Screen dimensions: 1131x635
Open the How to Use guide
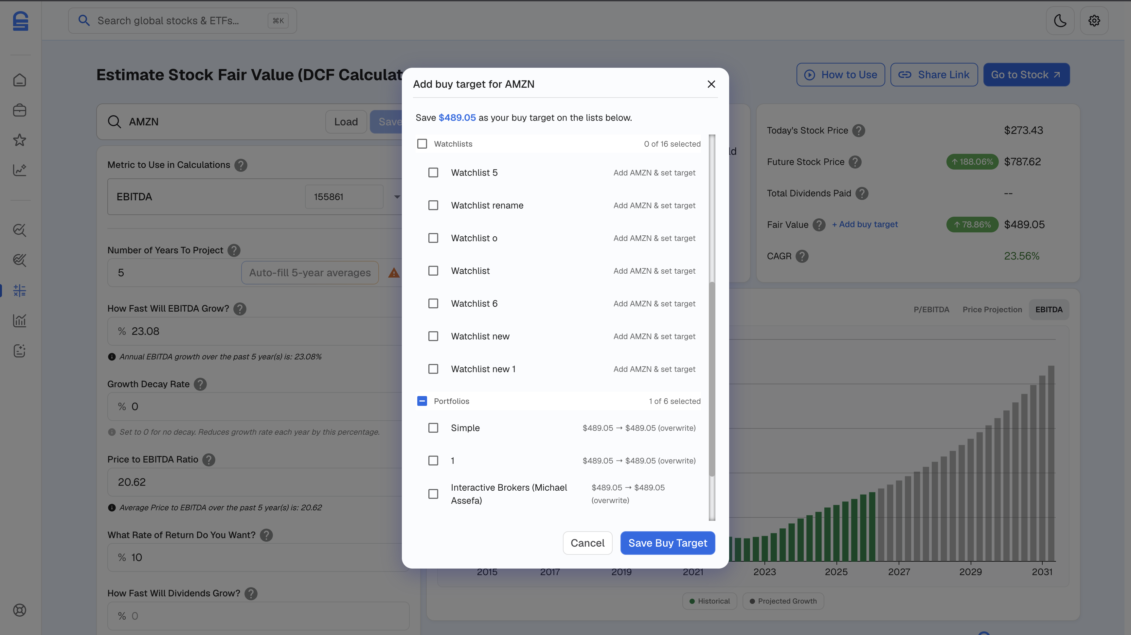pyautogui.click(x=841, y=75)
